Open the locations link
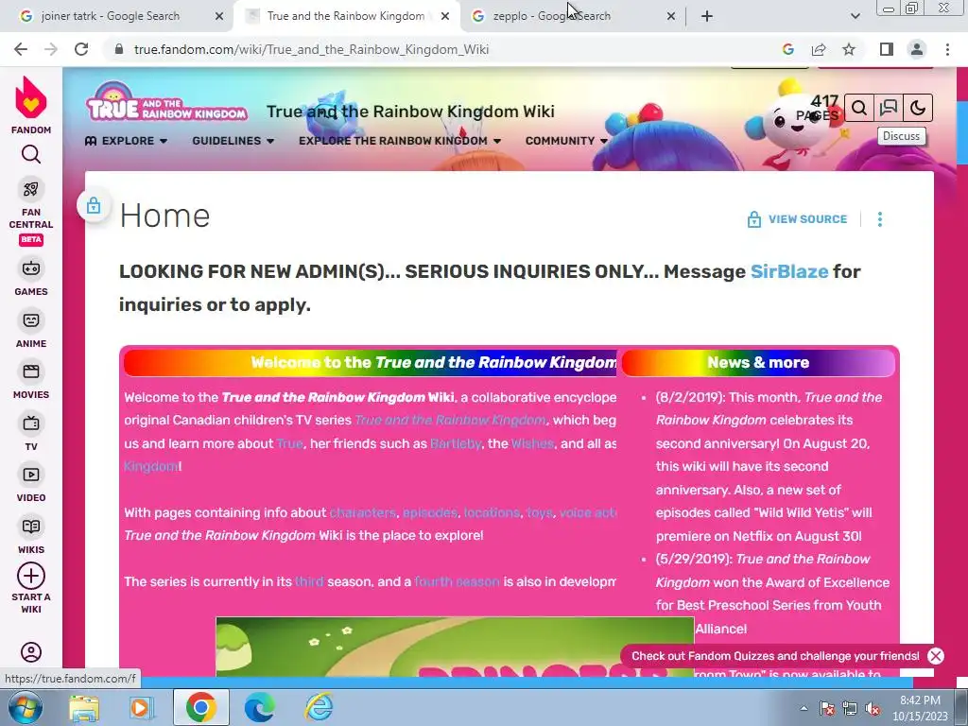 point(492,512)
